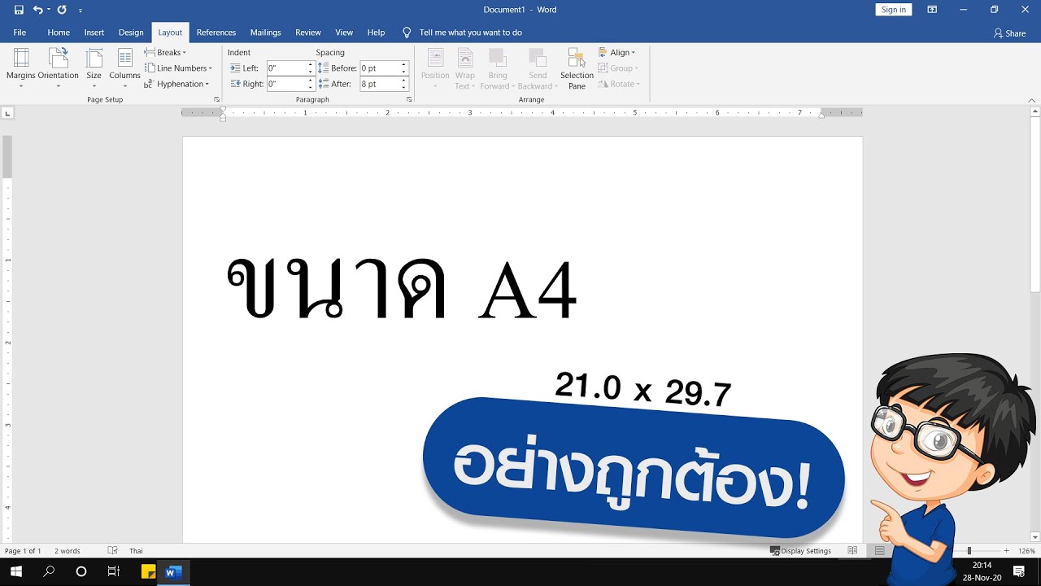Click the tab selector at ruler corner
This screenshot has height=586, width=1041.
click(x=7, y=113)
